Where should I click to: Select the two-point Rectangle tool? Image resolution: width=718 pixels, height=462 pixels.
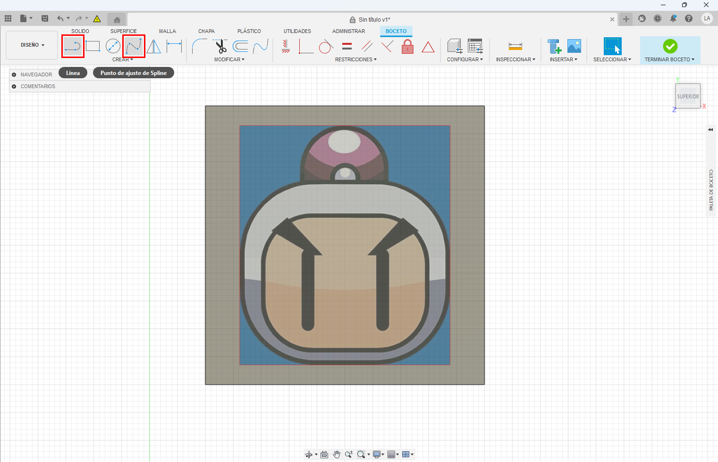(x=93, y=46)
